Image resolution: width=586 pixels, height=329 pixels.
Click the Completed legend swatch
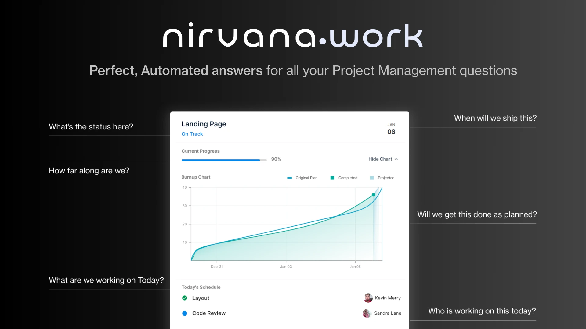click(332, 178)
